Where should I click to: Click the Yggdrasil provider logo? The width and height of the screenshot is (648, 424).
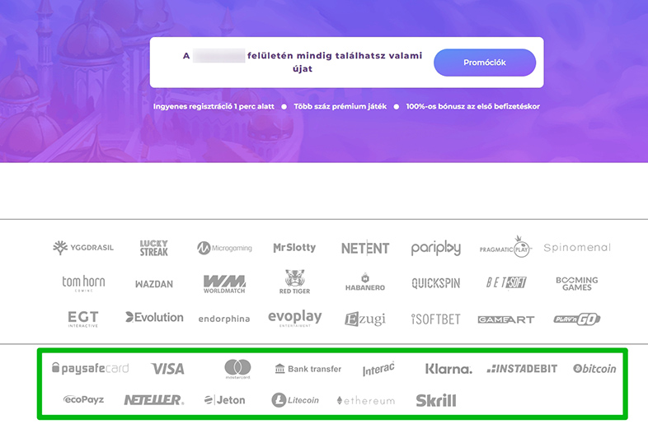click(83, 248)
